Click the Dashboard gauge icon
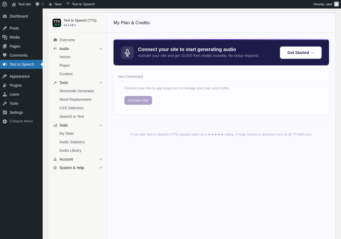Viewport: 341px width, 239px height. (x=5, y=16)
